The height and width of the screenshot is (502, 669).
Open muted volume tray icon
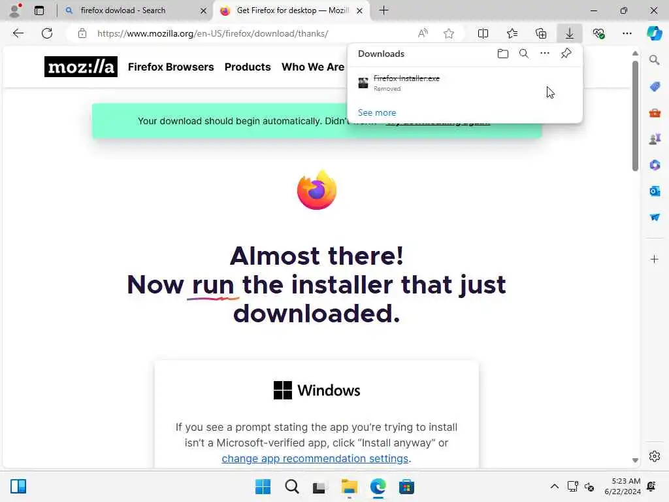(x=589, y=486)
